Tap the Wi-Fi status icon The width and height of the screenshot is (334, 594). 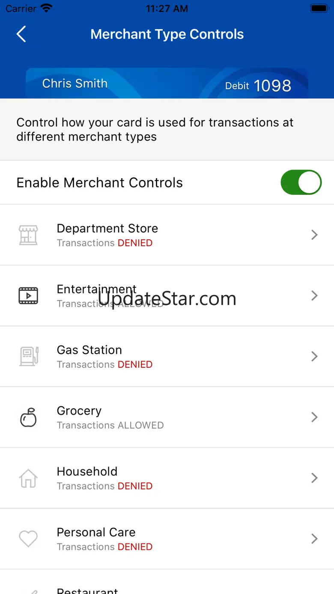(x=46, y=9)
